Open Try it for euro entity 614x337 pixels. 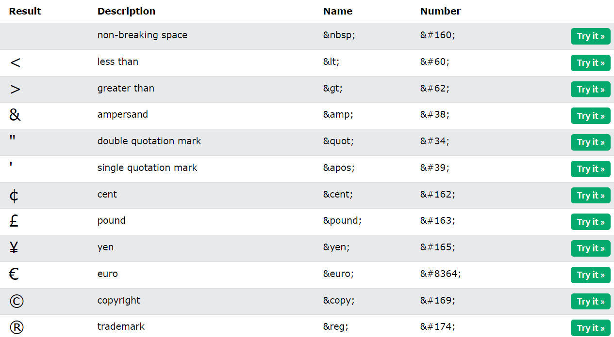pyautogui.click(x=590, y=275)
